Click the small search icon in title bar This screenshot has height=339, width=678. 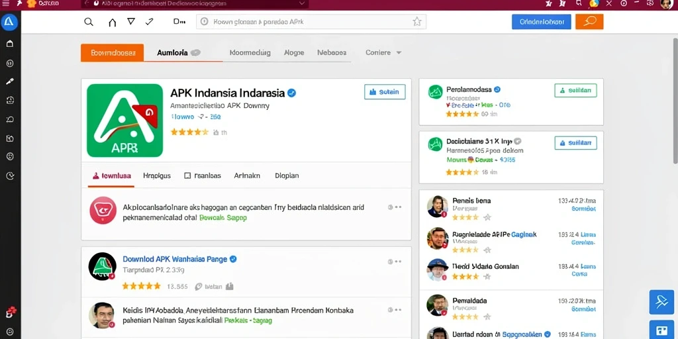[579, 3]
